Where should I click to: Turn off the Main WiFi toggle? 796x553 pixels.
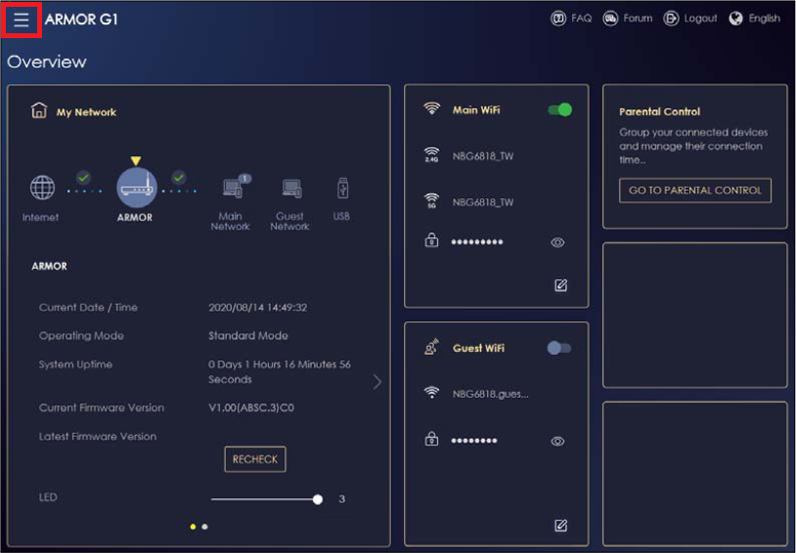click(x=559, y=110)
